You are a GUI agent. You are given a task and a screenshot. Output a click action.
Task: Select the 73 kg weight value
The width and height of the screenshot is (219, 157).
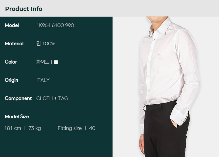pyautogui.click(x=35, y=128)
